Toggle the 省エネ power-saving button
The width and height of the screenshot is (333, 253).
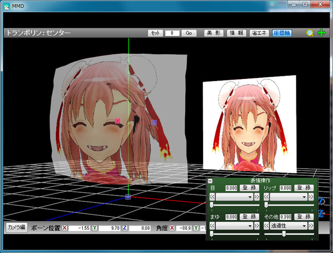point(259,33)
